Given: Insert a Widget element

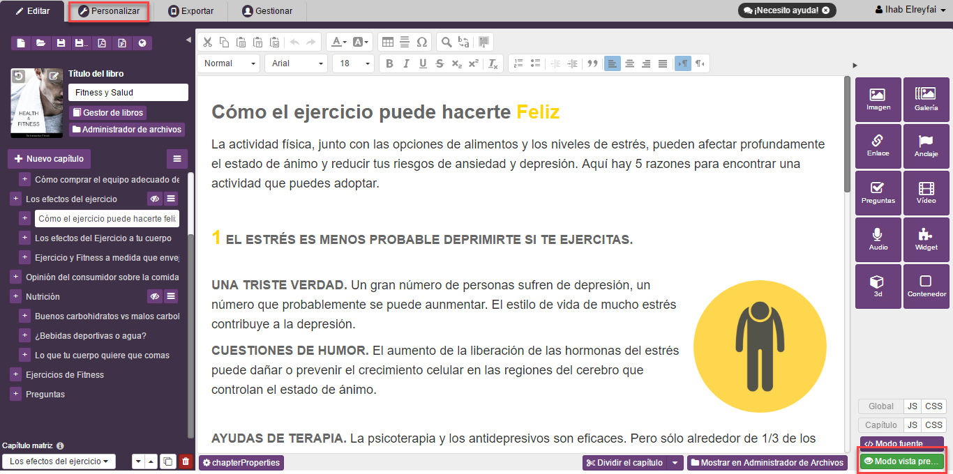Looking at the screenshot, I should pos(926,239).
